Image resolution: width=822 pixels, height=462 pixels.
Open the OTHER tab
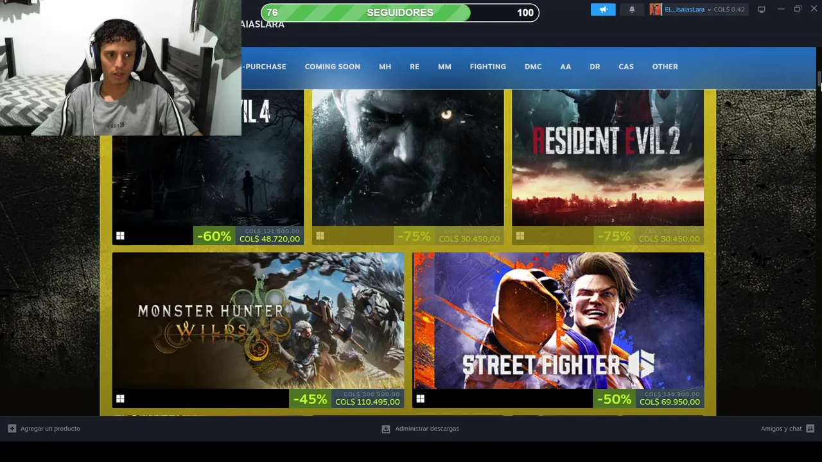click(x=665, y=67)
